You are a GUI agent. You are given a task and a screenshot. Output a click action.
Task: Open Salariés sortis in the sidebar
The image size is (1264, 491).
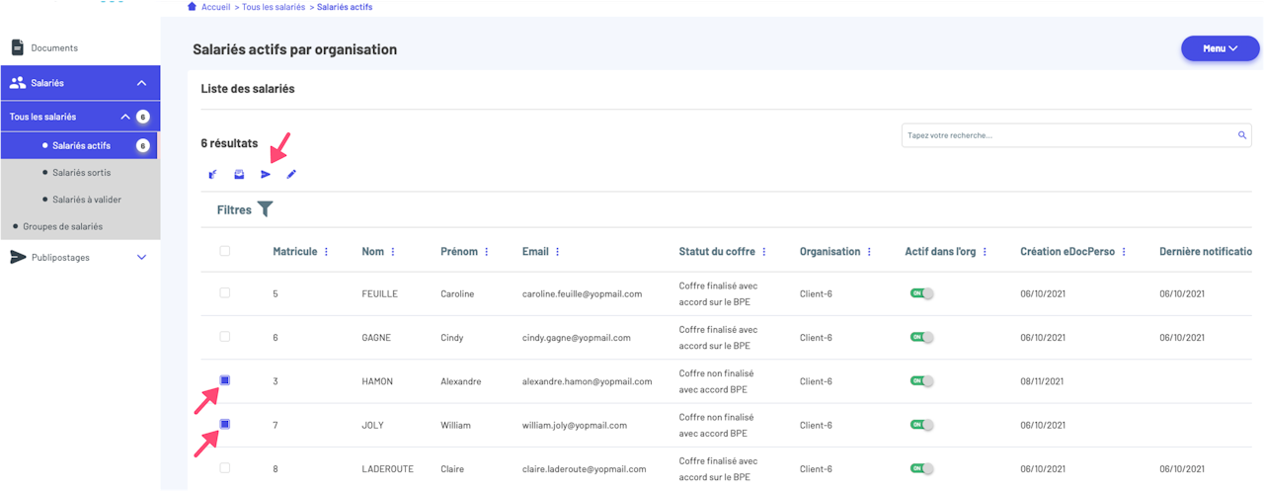[x=81, y=173]
